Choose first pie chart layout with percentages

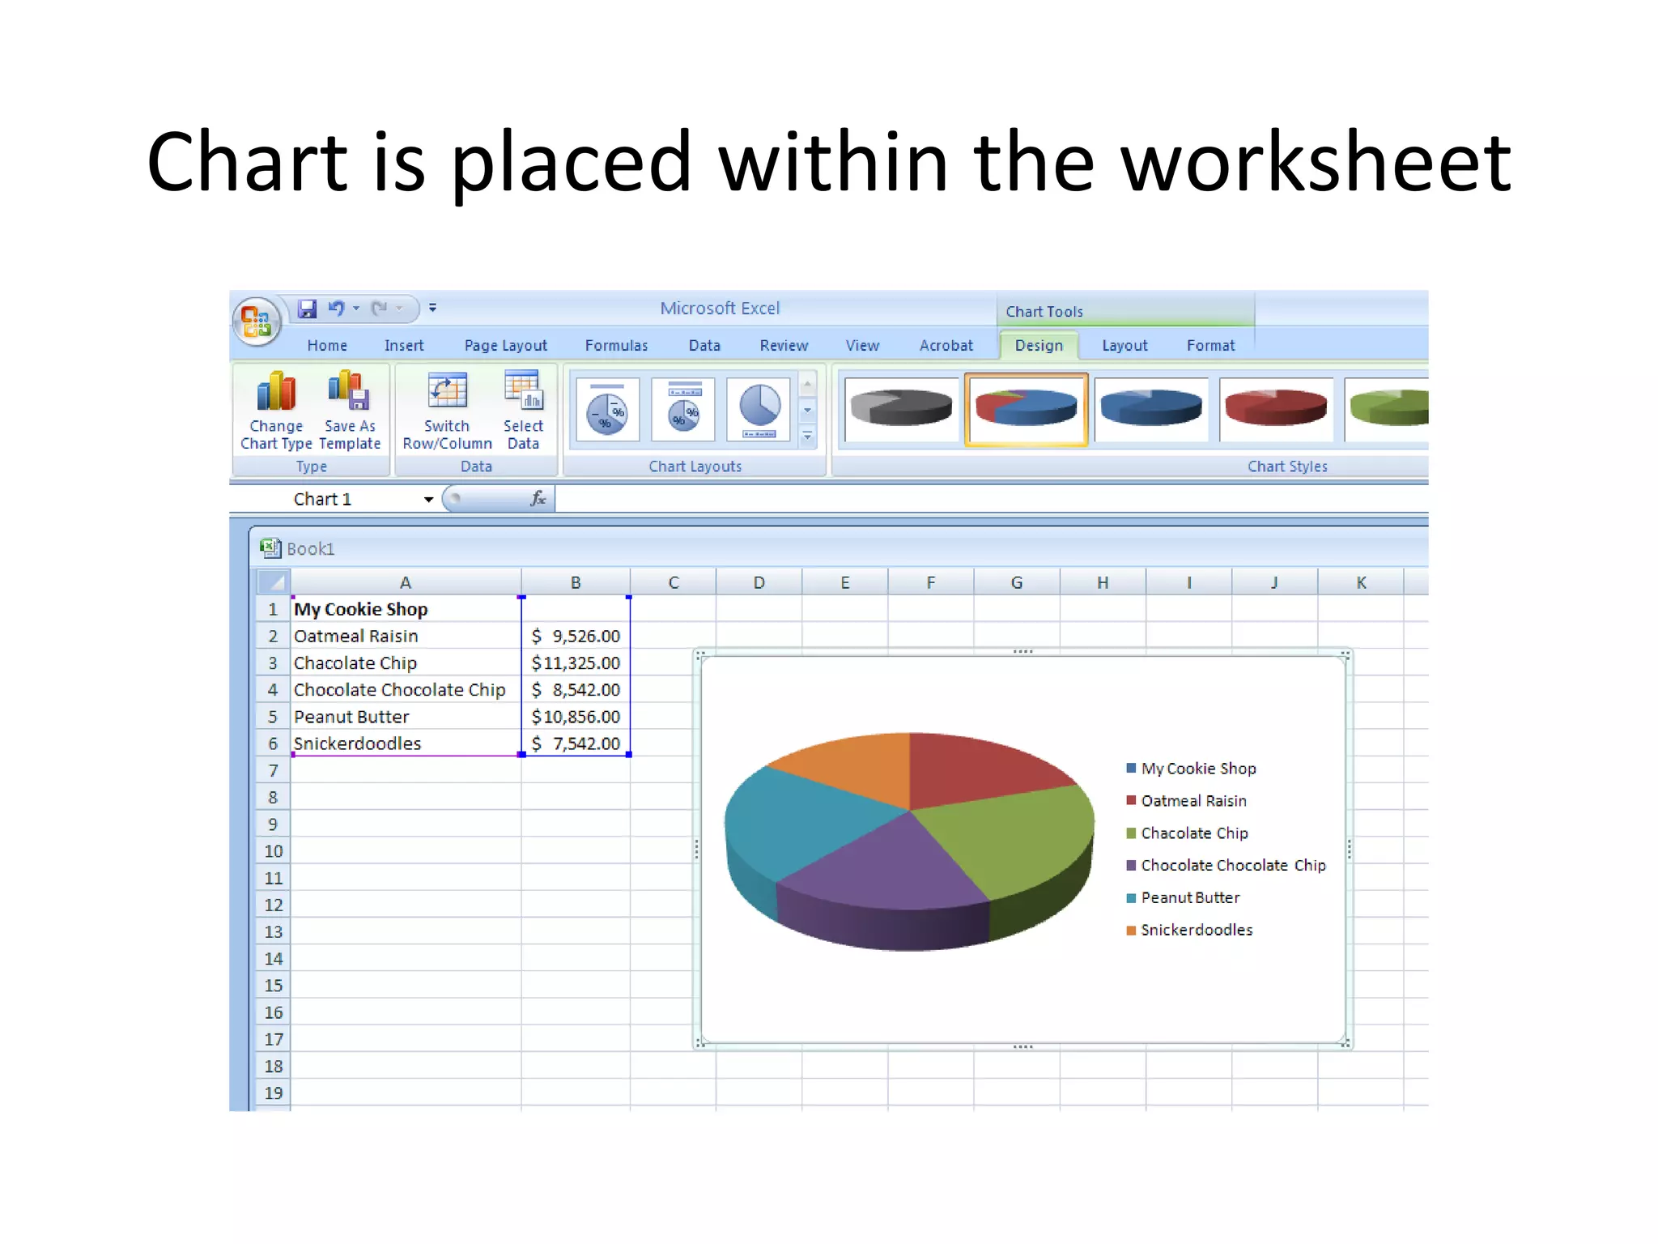tap(607, 410)
